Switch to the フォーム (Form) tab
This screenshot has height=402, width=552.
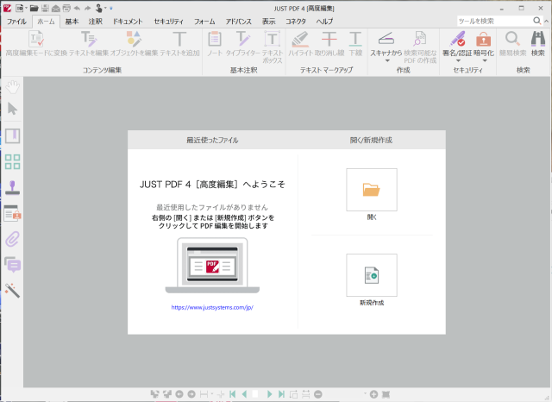(204, 22)
